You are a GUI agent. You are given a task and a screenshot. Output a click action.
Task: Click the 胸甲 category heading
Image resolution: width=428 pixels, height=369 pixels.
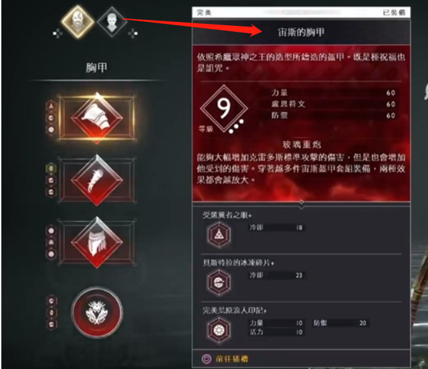coord(96,68)
